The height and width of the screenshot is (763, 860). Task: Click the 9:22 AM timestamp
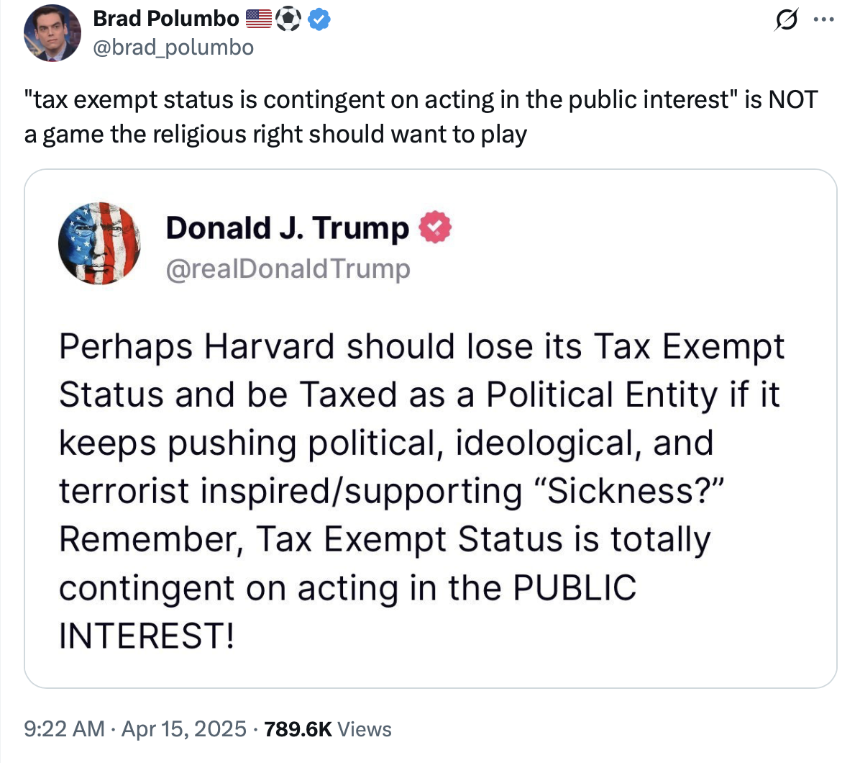pos(64,729)
